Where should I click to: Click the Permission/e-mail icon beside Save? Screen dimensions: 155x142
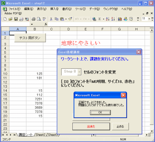pos(21,19)
